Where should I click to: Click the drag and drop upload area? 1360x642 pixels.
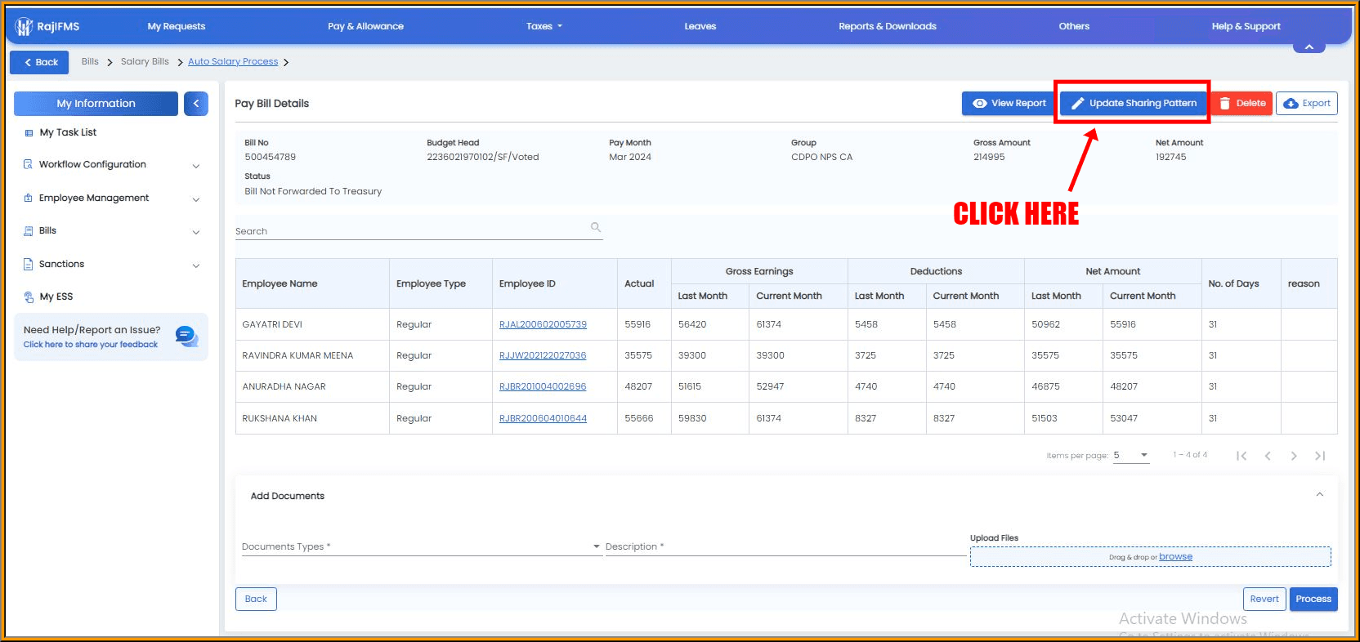point(1151,557)
